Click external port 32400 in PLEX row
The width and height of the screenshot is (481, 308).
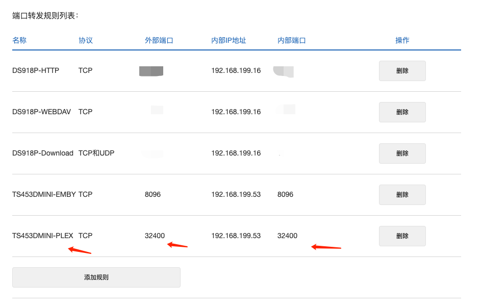[155, 236]
